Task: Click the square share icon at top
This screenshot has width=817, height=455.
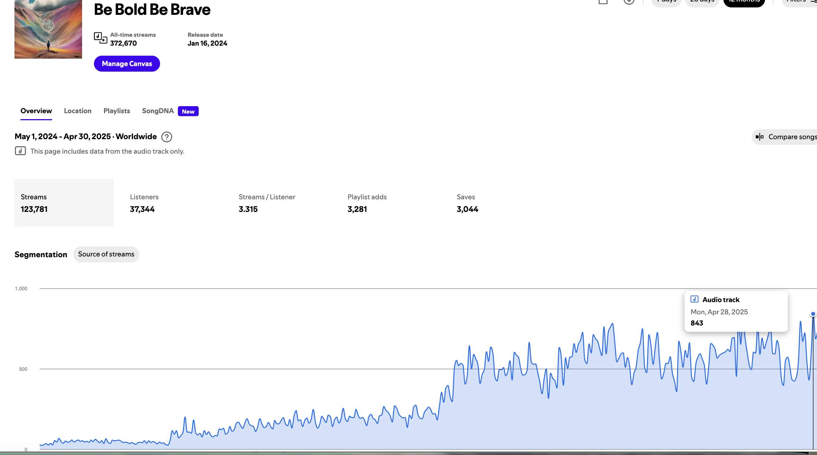Action: 603,1
